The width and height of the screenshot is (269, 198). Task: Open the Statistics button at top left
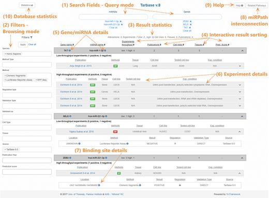point(27,5)
